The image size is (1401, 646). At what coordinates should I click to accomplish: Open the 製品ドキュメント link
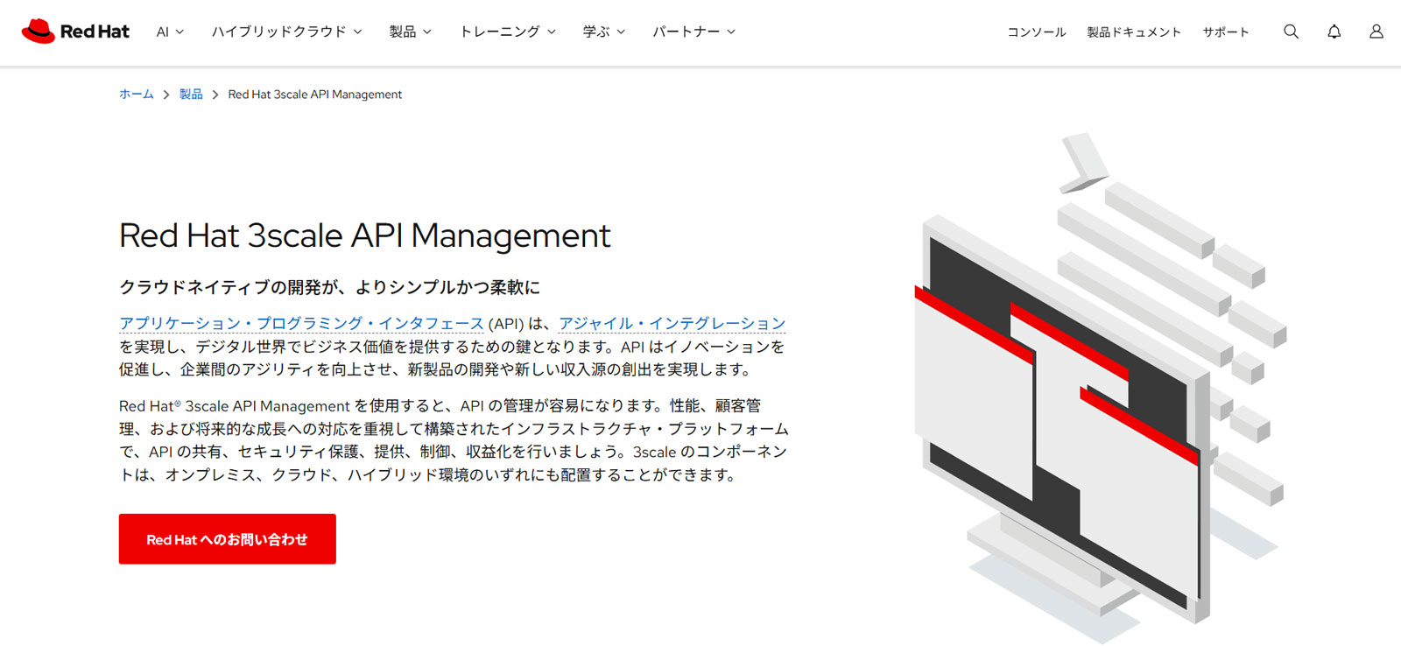(1134, 32)
